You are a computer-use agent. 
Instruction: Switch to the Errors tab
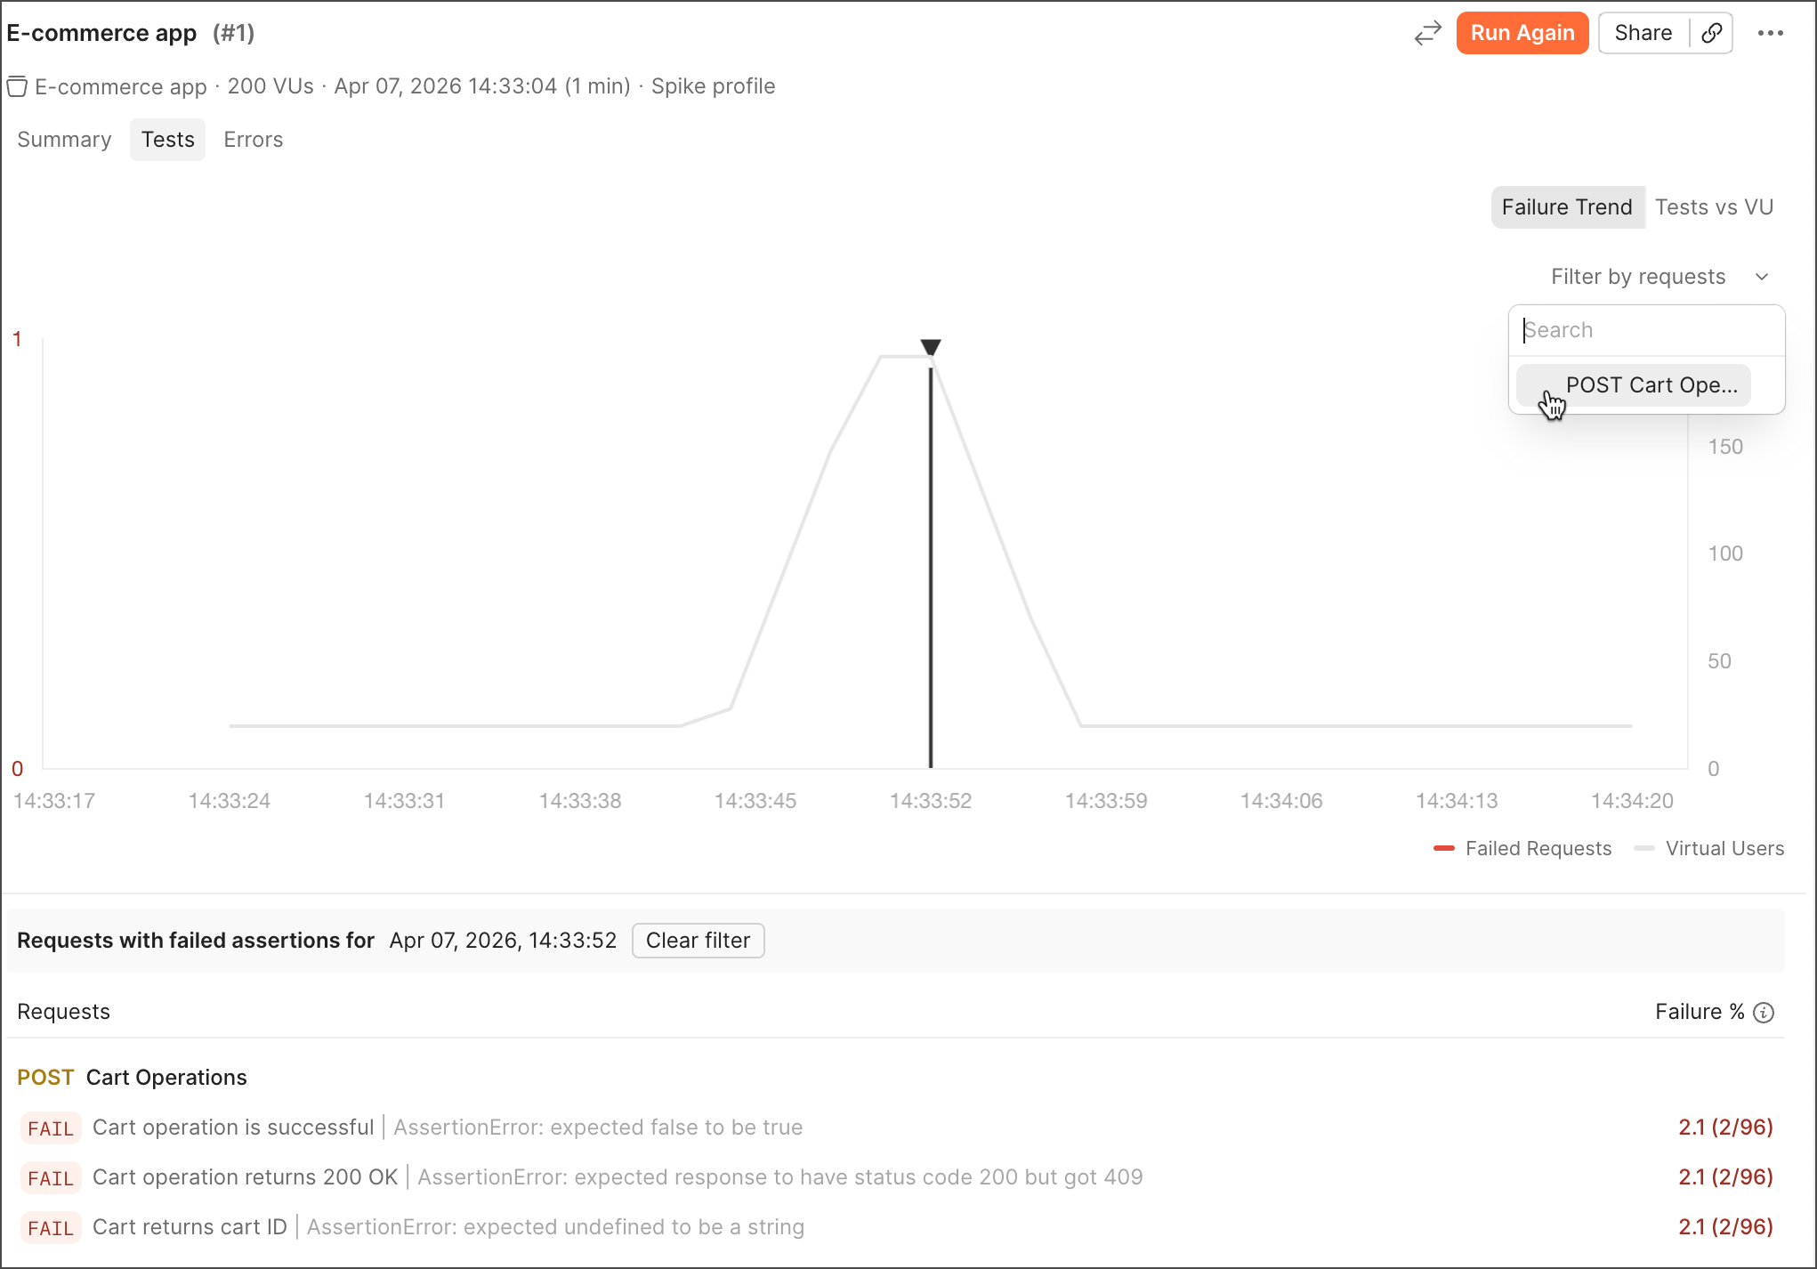tap(253, 139)
